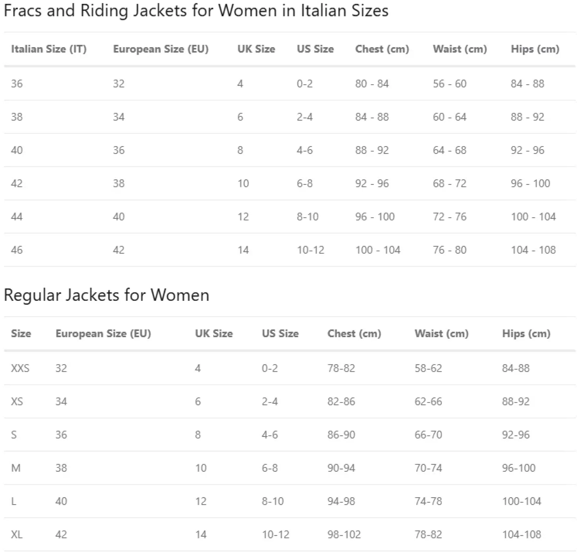This screenshot has height=556, width=577.
Task: Select US size '10-12' in XL row
Action: 275,535
